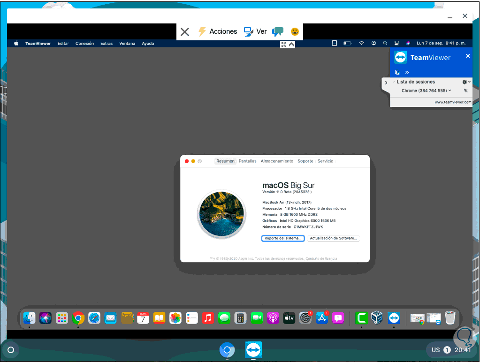Expand the TeamViewer panel double-chevron
The width and height of the screenshot is (480, 363).
click(x=407, y=73)
